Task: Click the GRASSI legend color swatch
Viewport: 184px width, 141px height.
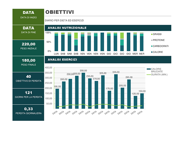Action: click(152, 34)
